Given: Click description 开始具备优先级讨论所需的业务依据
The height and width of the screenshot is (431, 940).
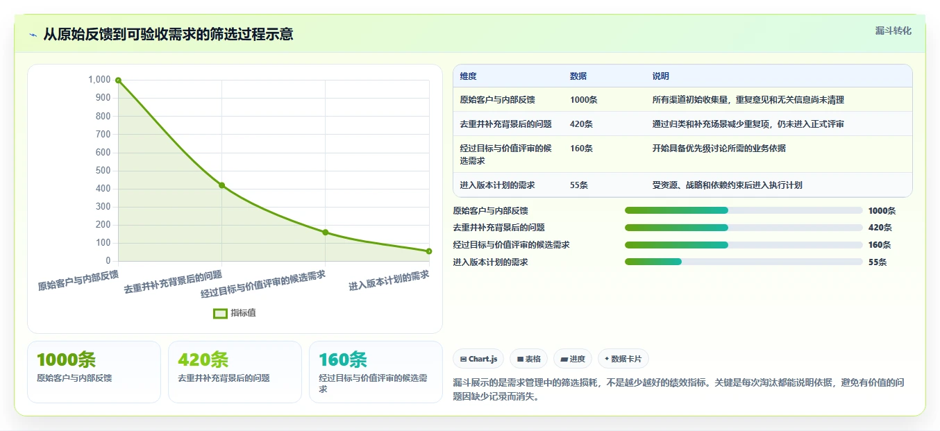Looking at the screenshot, I should click(719, 149).
